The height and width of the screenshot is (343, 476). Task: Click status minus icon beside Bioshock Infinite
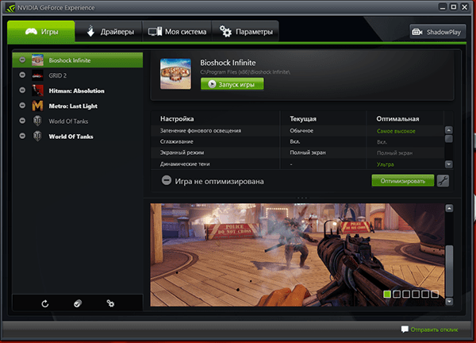(x=22, y=60)
